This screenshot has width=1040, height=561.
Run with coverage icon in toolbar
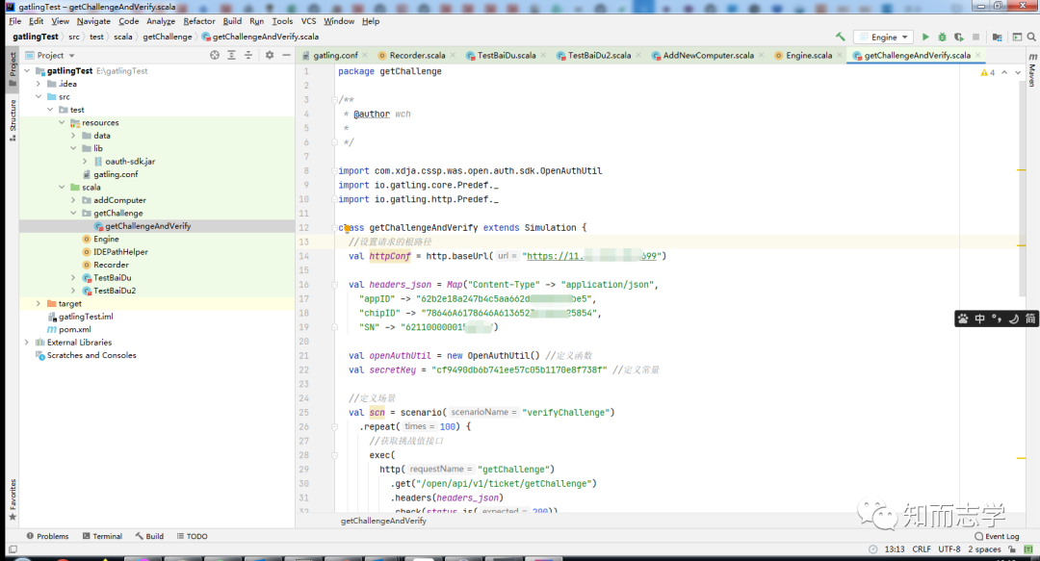tap(959, 38)
